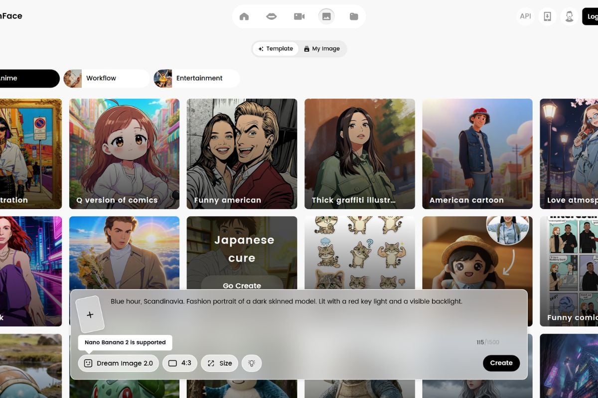Open the folder icon in top navigation
The image size is (598, 398).
[354, 16]
